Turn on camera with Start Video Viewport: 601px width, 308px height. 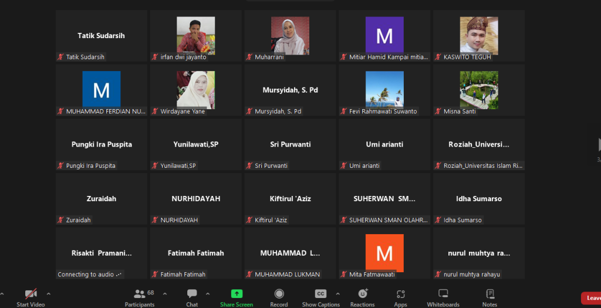click(31, 297)
